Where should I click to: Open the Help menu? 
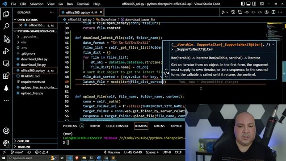pos(97,4)
